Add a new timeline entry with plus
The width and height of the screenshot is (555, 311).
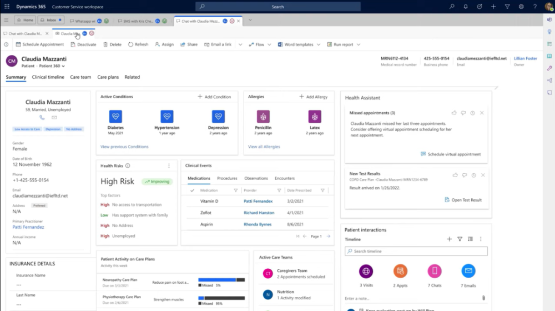tap(450, 239)
